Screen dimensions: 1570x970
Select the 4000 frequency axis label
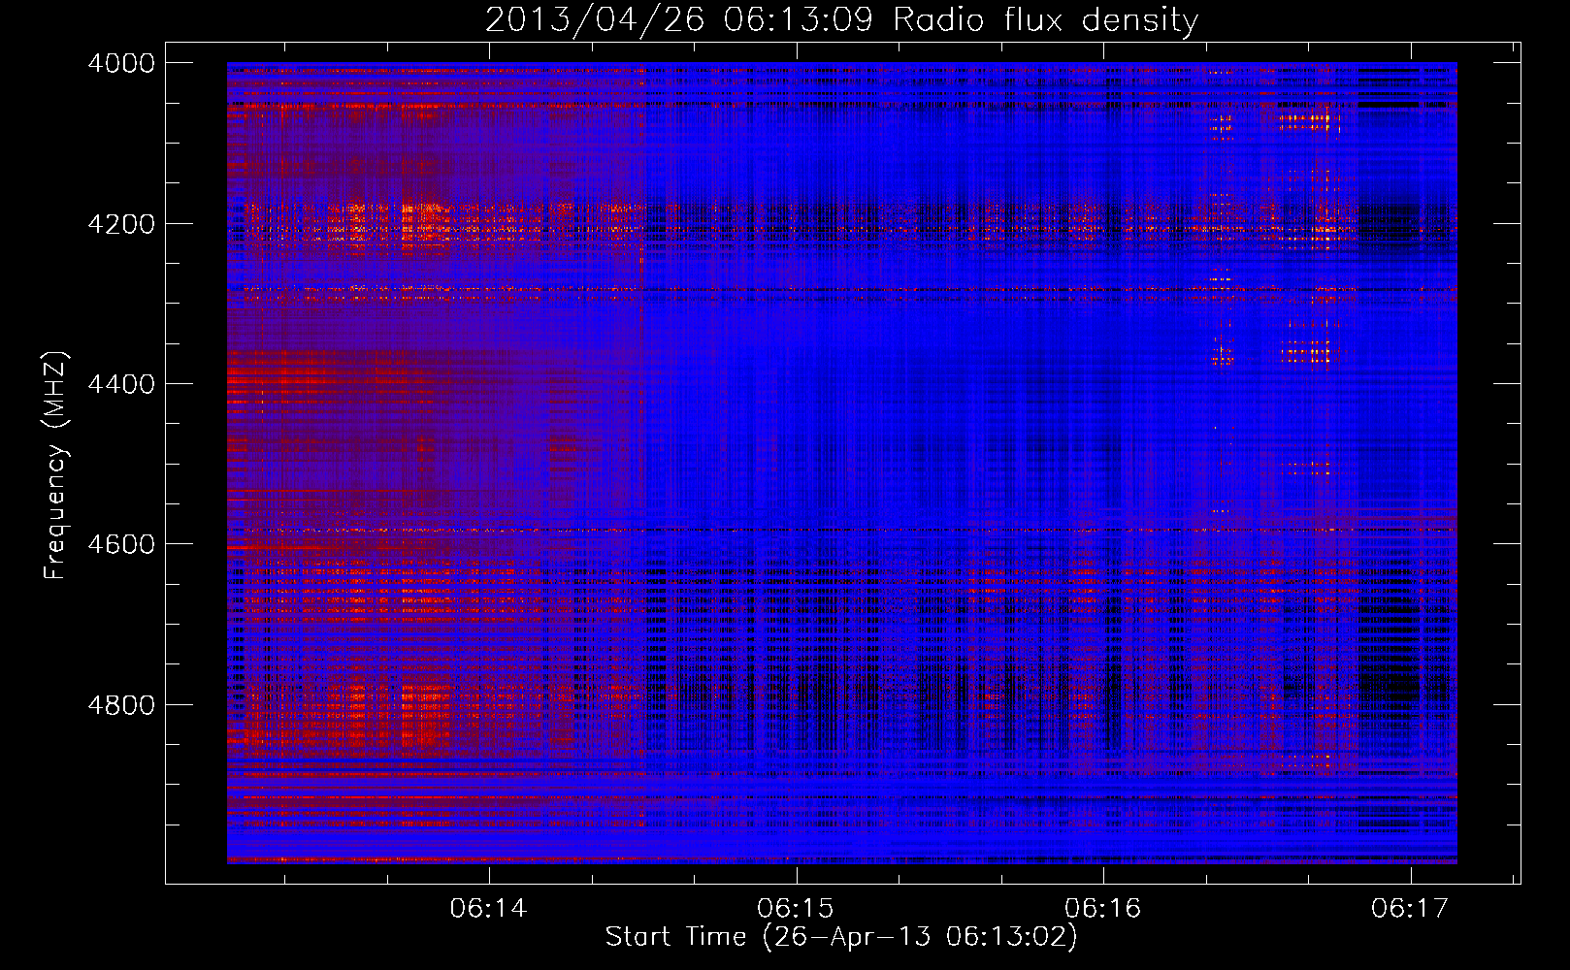[121, 63]
